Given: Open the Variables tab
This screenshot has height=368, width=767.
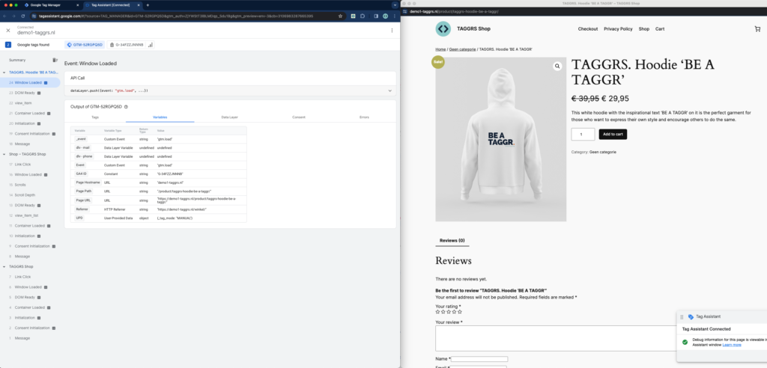Looking at the screenshot, I should (x=160, y=117).
